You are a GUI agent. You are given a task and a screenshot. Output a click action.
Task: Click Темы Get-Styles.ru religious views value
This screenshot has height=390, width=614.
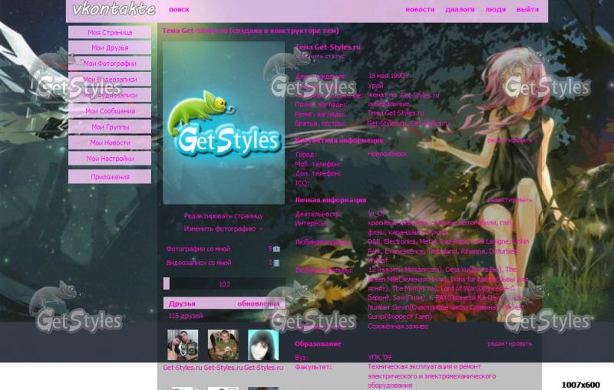pos(395,113)
